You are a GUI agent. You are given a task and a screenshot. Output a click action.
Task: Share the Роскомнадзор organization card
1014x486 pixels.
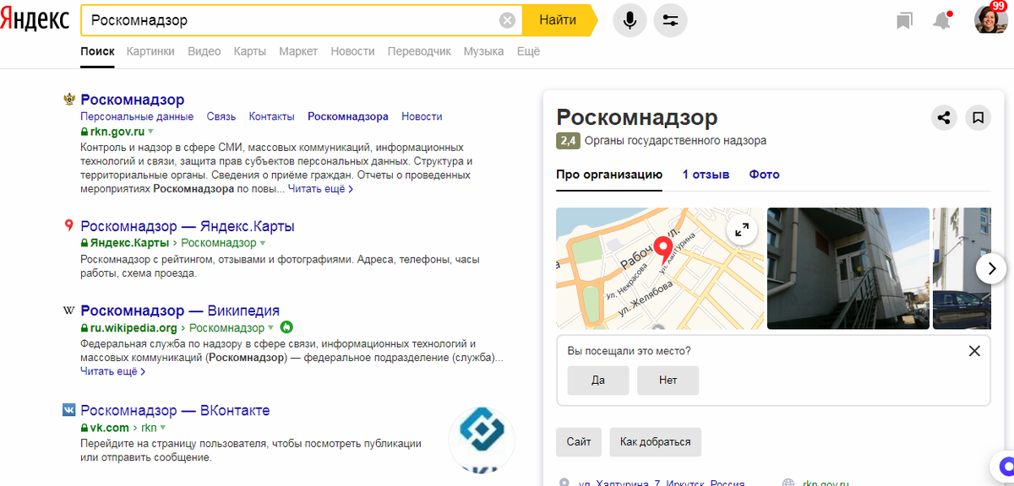(944, 118)
